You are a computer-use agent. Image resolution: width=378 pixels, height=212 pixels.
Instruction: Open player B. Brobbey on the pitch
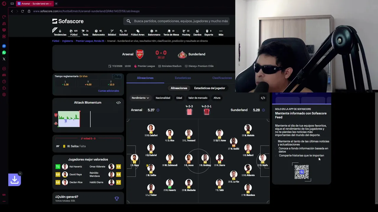click(x=205, y=160)
